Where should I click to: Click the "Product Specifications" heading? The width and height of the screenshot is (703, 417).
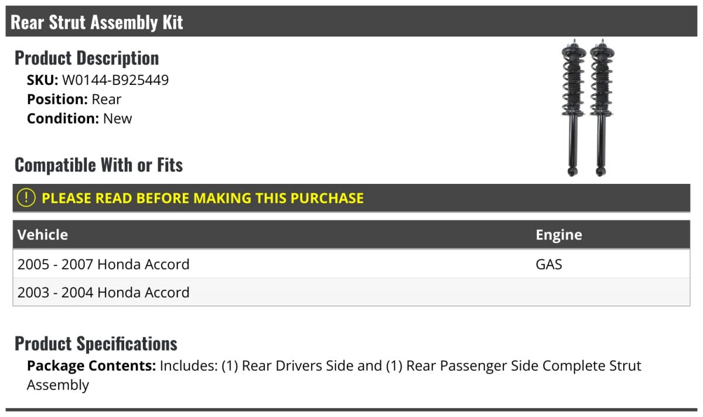(96, 343)
